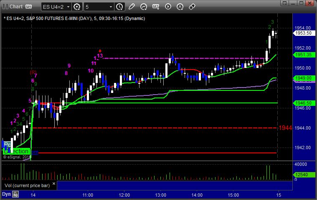Click the chart title ES U4=2 S&P 500 text
317x200 pixels.
(x=74, y=19)
